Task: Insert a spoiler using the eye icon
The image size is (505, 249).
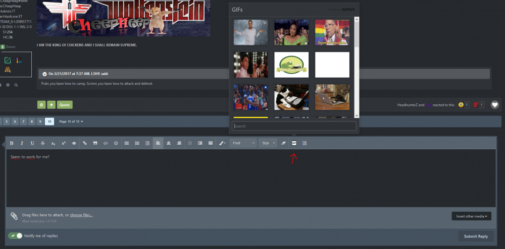Action: [x=74, y=143]
